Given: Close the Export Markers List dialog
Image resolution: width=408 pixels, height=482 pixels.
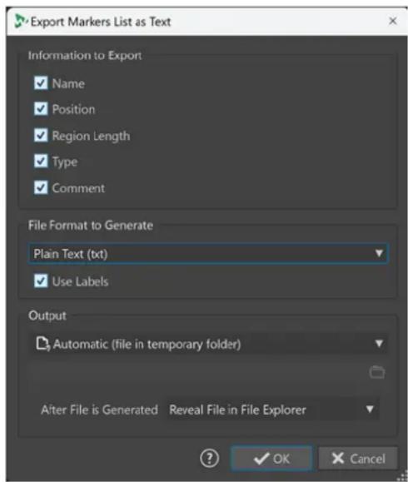Looking at the screenshot, I should click(393, 21).
